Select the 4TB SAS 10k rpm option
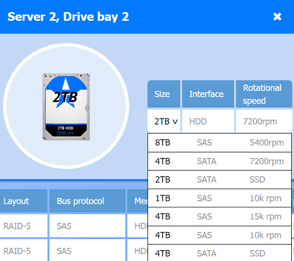 (x=219, y=235)
